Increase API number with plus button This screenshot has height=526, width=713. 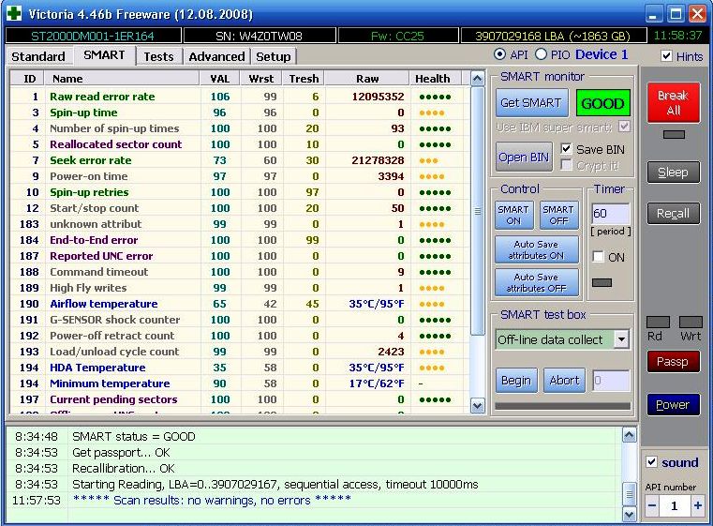coord(697,505)
